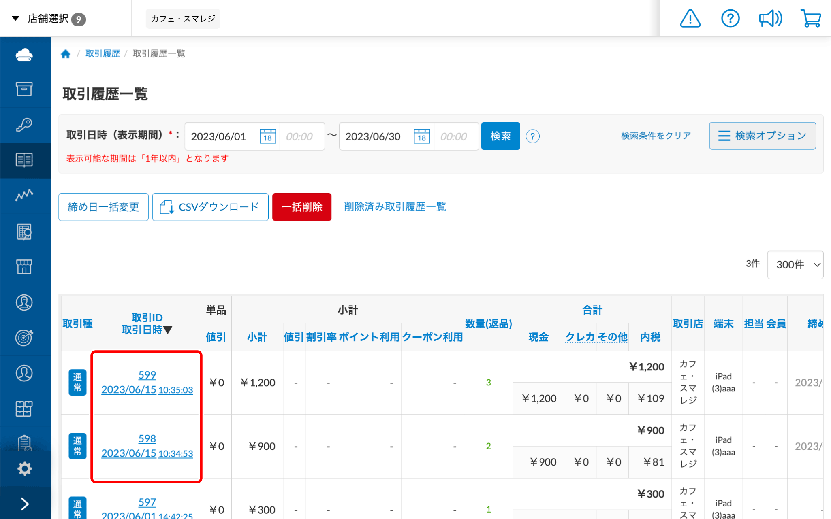Open the store sidebar icon
The height and width of the screenshot is (519, 831).
pyautogui.click(x=24, y=267)
